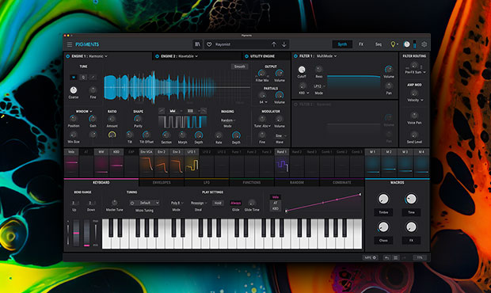Like the Rayonist preset with heart icon
Image resolution: width=491 pixels, height=293 pixels.
(209, 44)
